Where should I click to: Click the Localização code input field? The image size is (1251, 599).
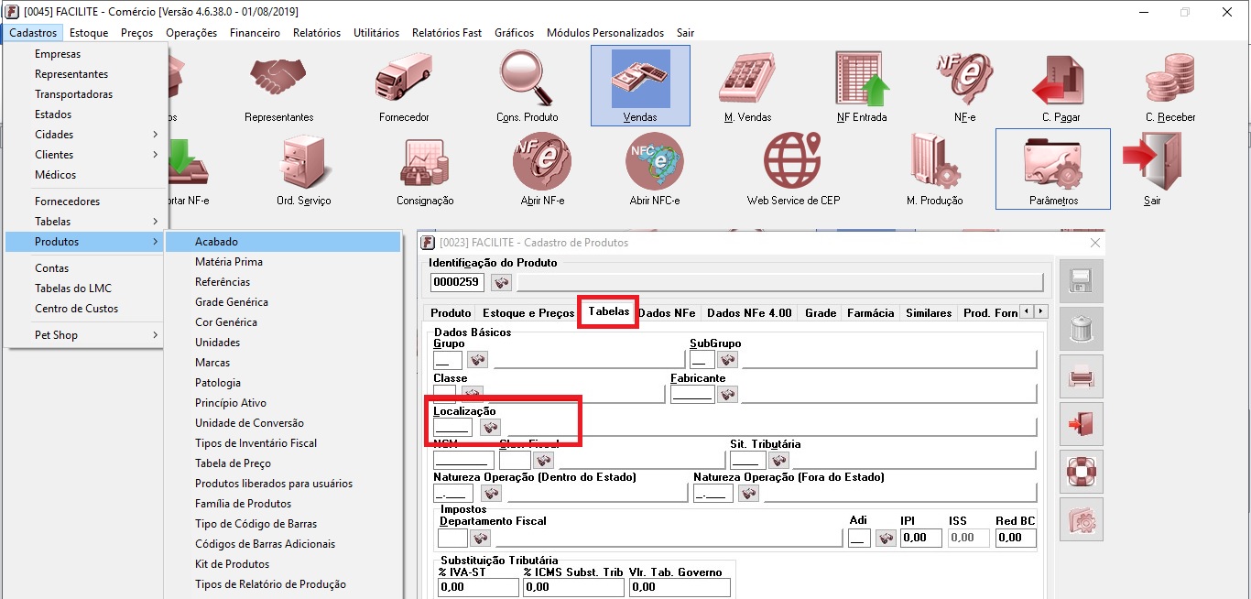pos(453,427)
